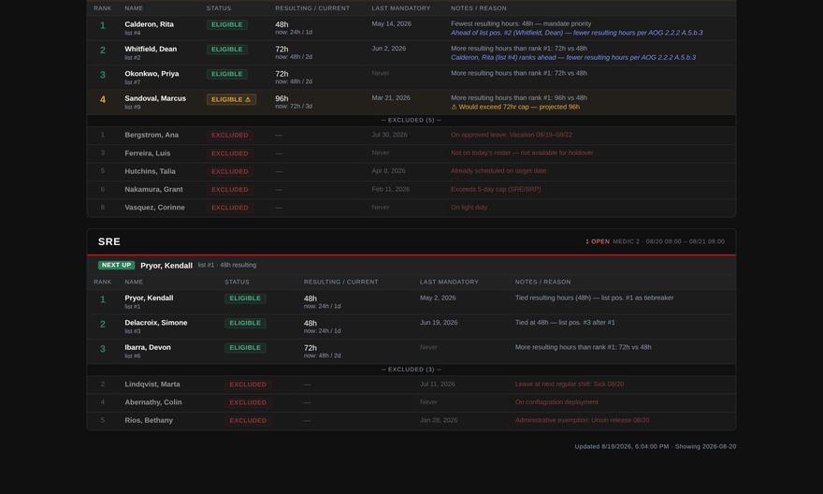The height and width of the screenshot is (494, 823).
Task: Select excluded Abernathy, Colin row
Action: (x=411, y=402)
